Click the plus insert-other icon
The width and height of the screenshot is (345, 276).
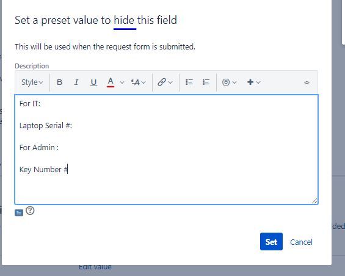[250, 82]
